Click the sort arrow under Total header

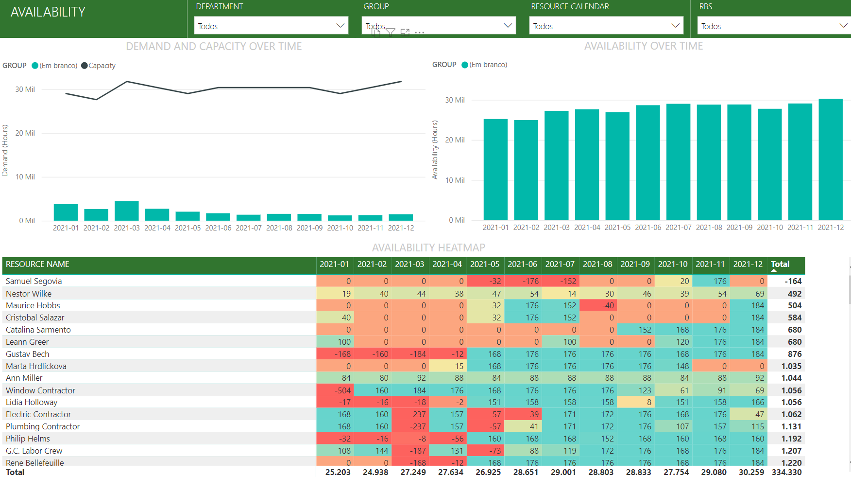coord(774,270)
